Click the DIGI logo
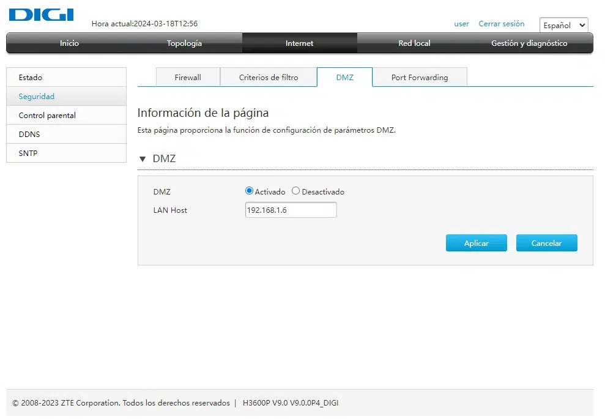Image resolution: width=605 pixels, height=419 pixels. [x=41, y=15]
